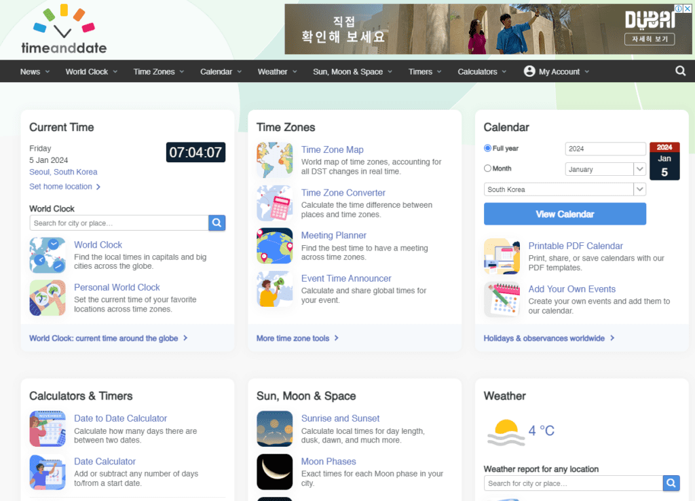Click the Event Time Announcer megaphone icon
The width and height of the screenshot is (695, 501).
274,289
